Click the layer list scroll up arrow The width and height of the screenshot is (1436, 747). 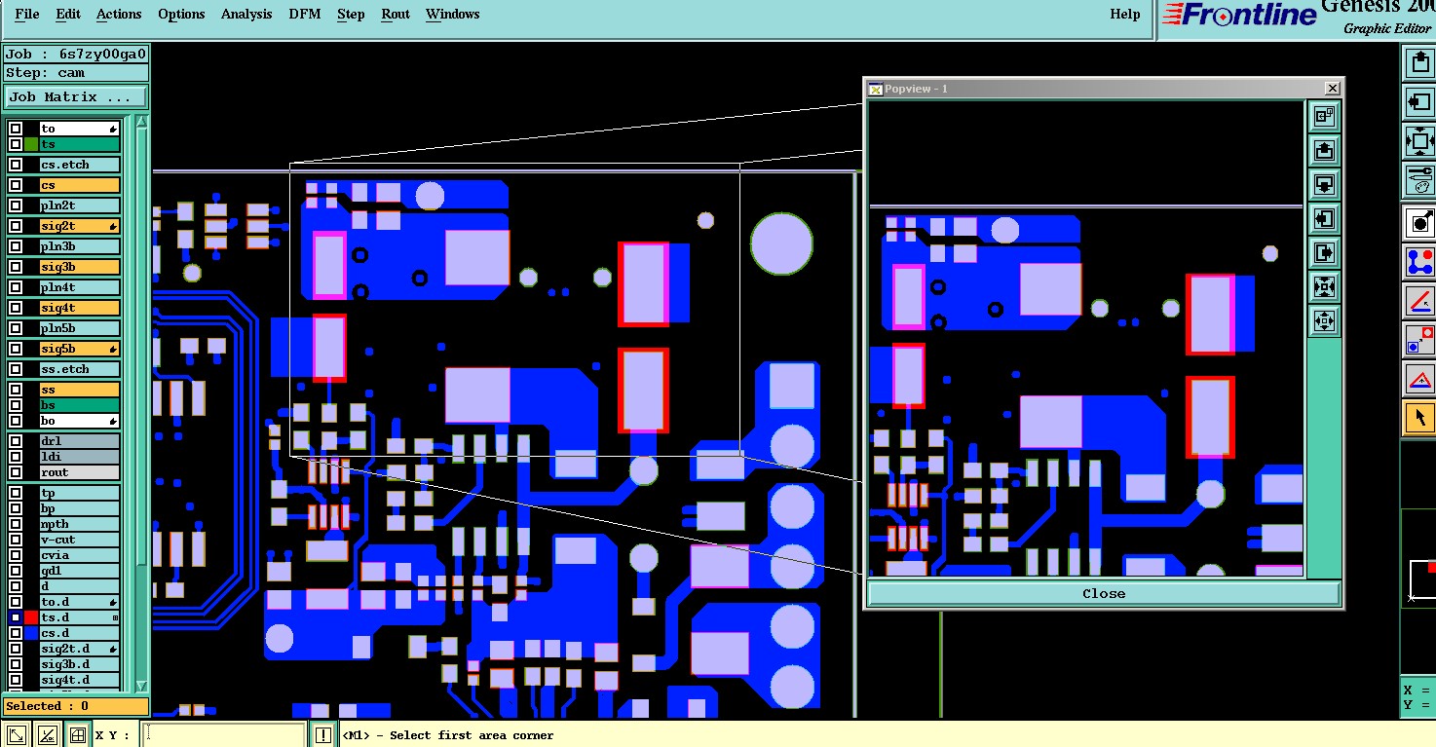pyautogui.click(x=142, y=123)
